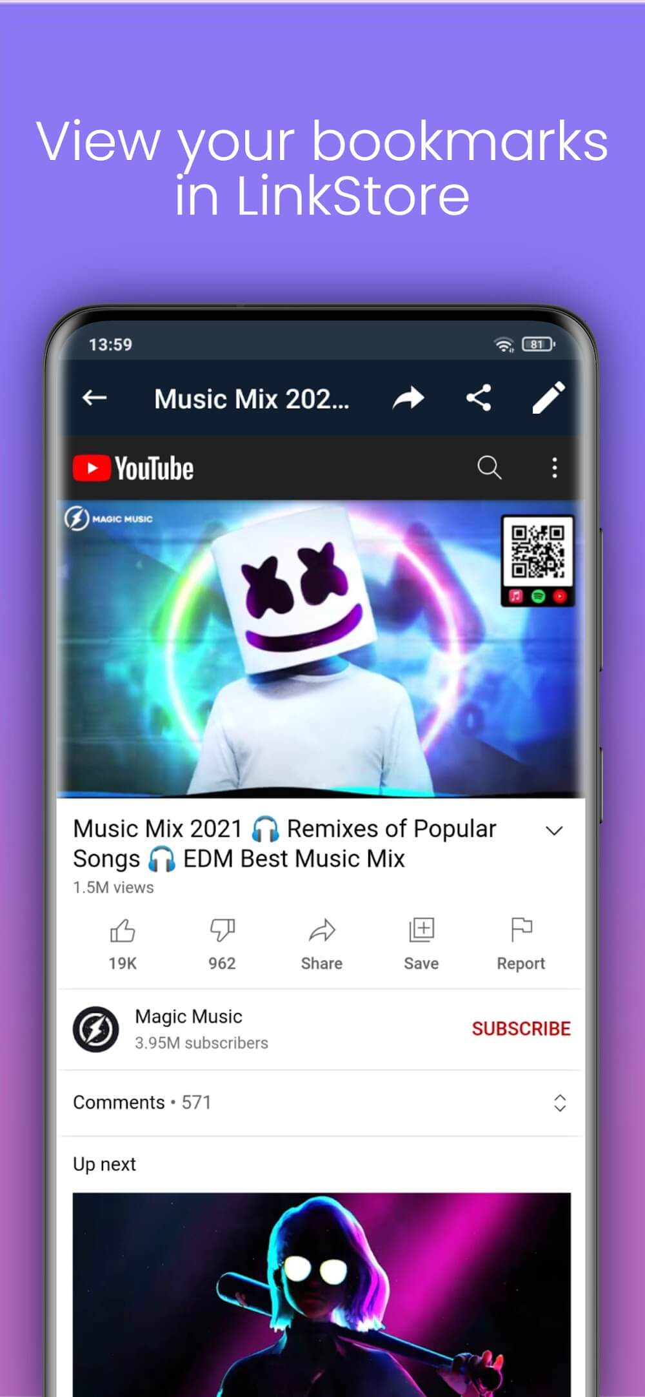
Task: Subscribe to Magic Music channel
Action: (x=521, y=1028)
